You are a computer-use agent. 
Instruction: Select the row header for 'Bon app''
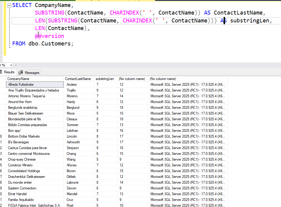click(x=2, y=130)
